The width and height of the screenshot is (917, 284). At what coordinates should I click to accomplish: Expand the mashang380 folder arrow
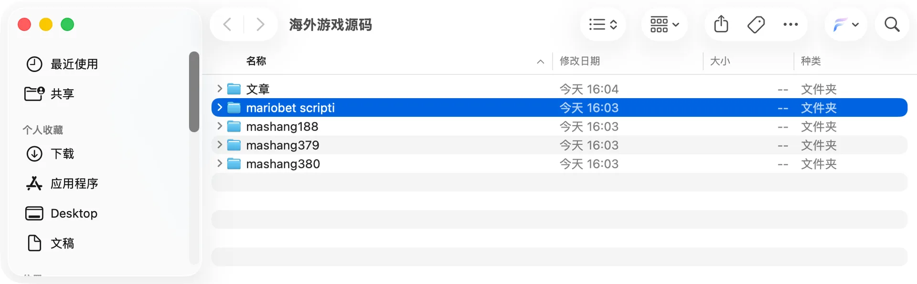click(220, 163)
